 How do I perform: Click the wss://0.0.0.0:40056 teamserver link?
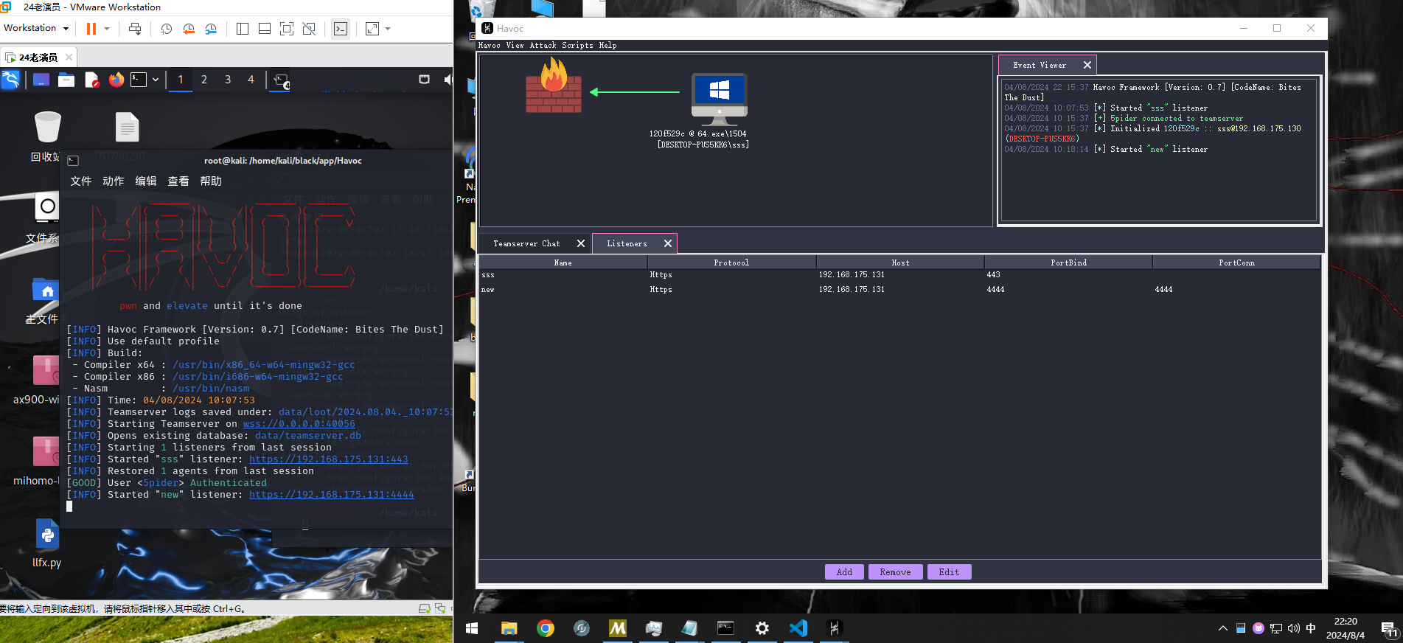pos(299,423)
